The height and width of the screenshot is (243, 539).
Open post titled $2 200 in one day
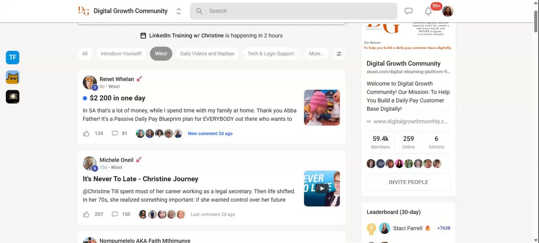(x=117, y=98)
